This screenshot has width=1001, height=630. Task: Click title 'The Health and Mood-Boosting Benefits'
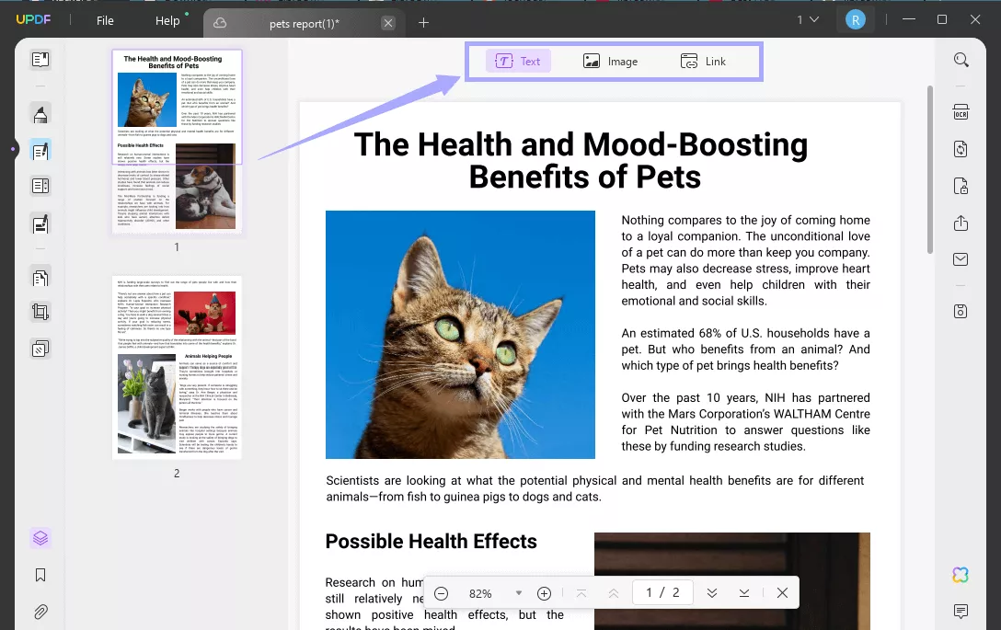click(x=581, y=160)
